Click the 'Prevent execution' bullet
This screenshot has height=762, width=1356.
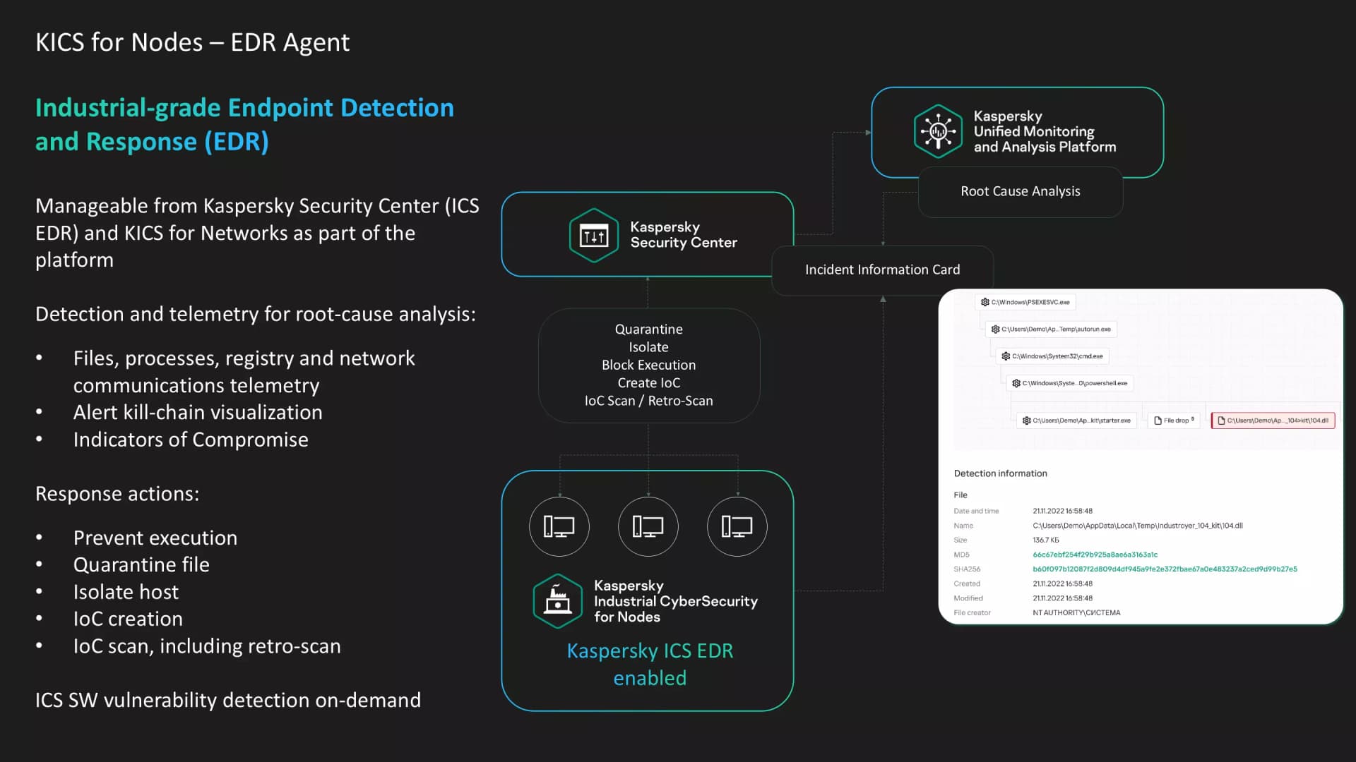pos(155,538)
